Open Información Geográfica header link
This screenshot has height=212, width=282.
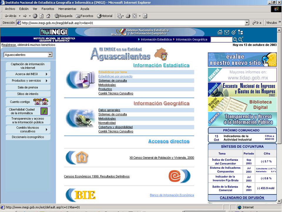tap(192, 39)
